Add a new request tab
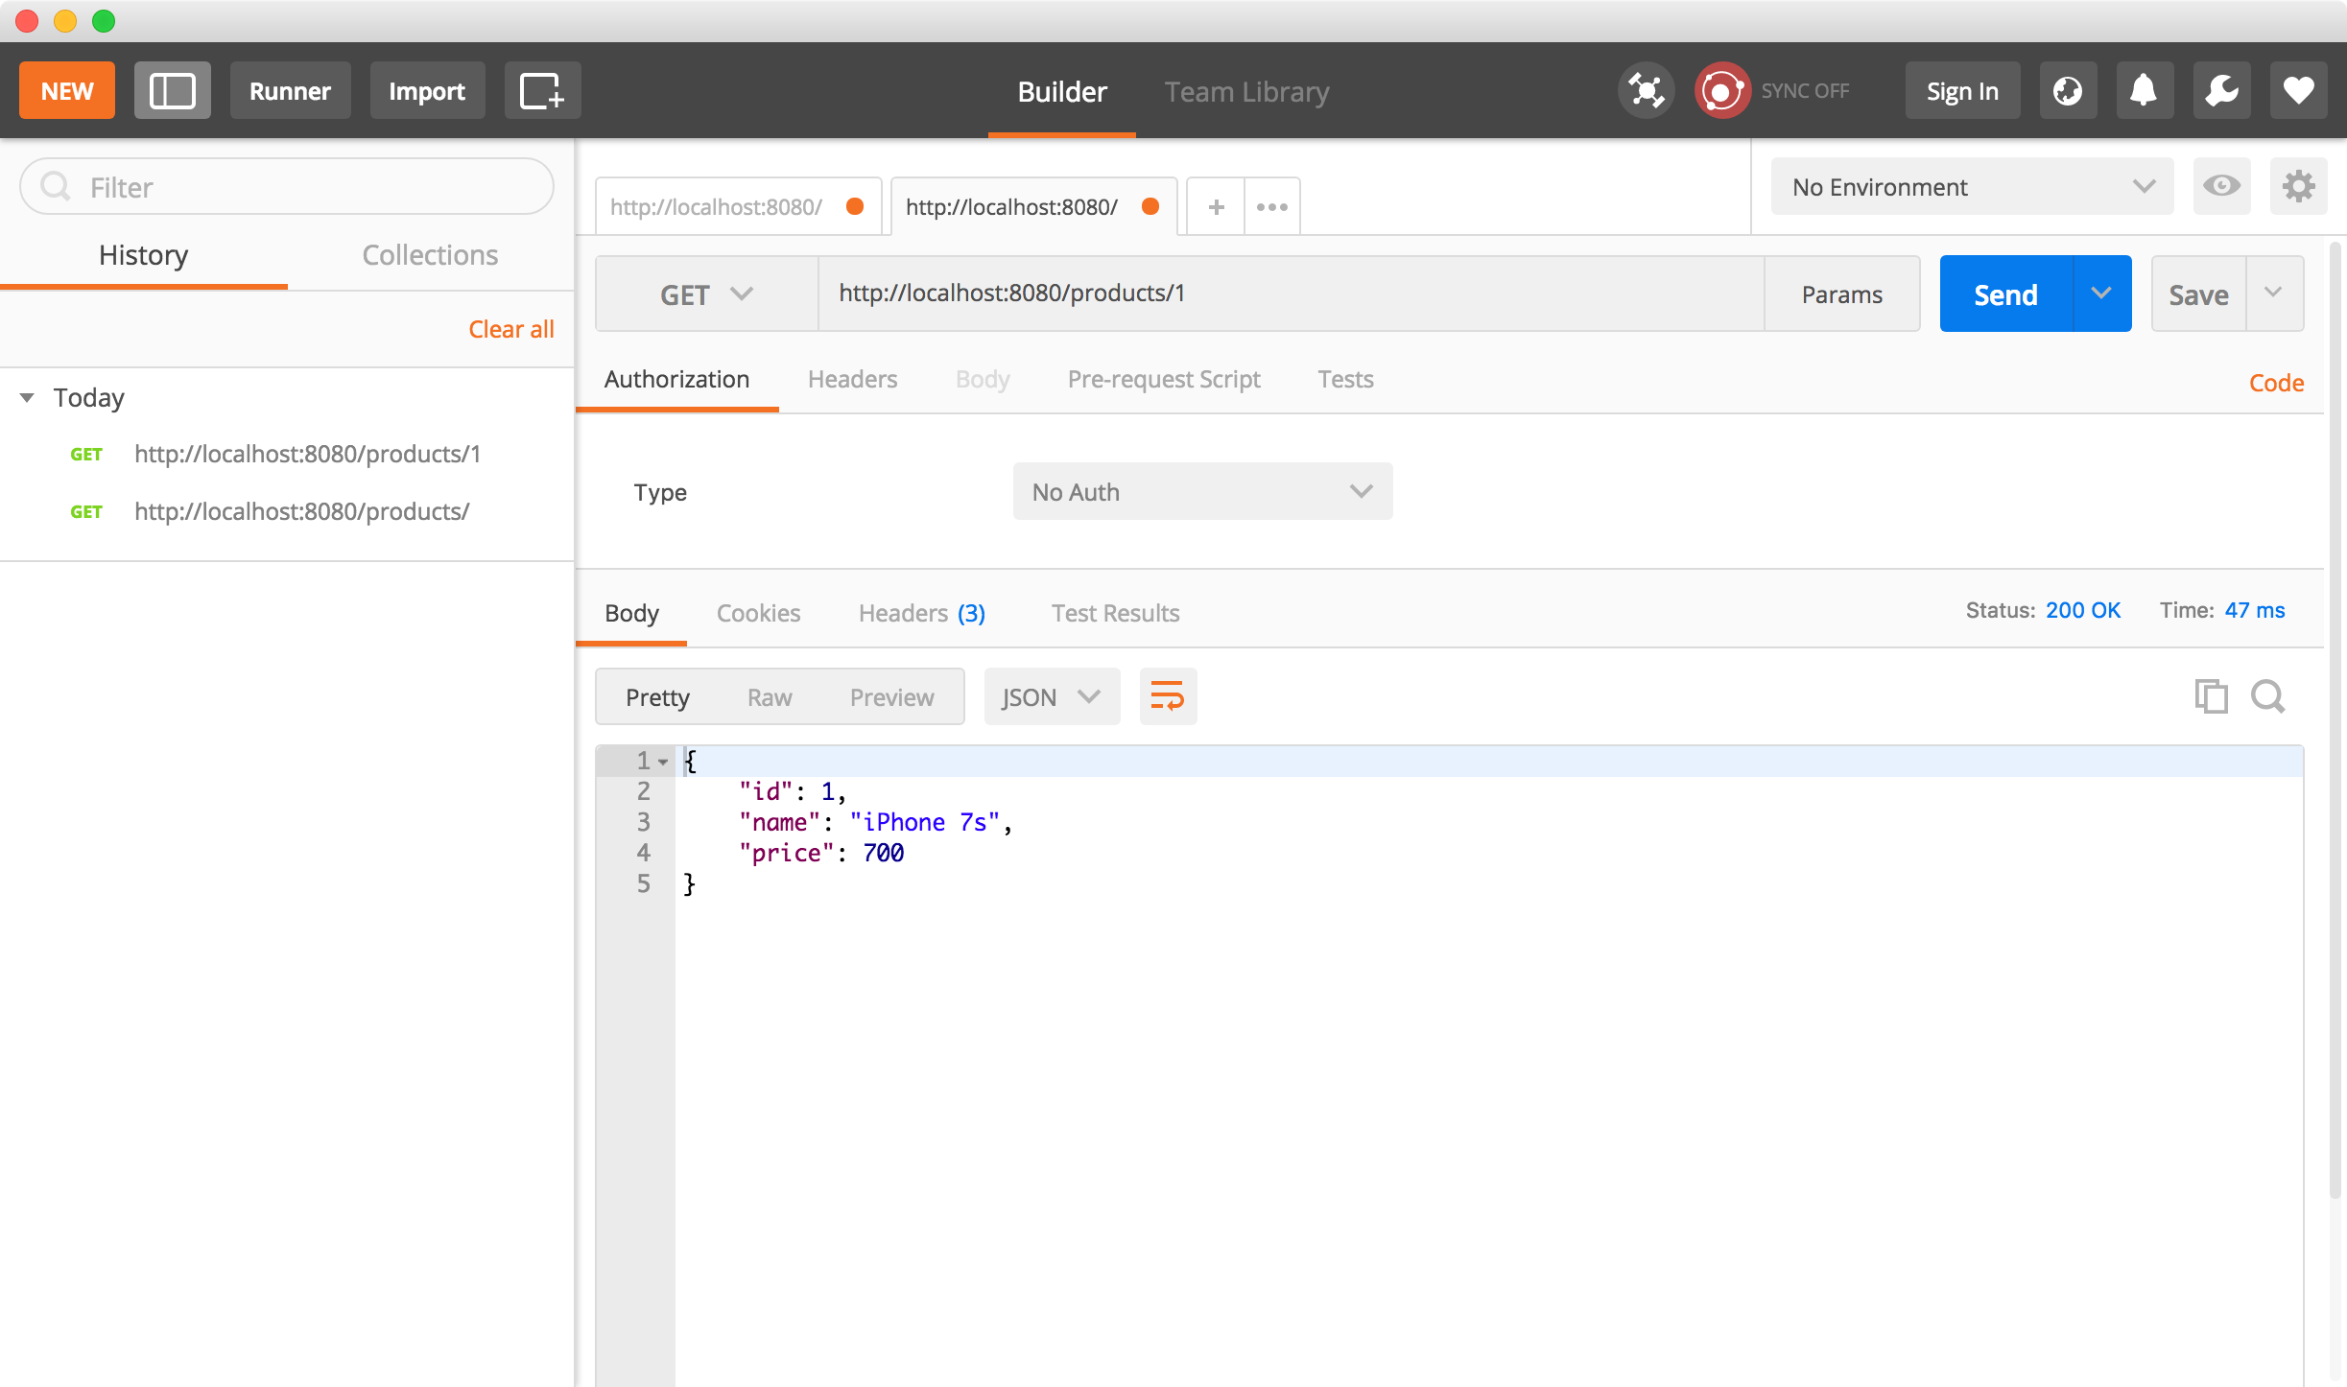This screenshot has width=2347, height=1387. [1216, 206]
